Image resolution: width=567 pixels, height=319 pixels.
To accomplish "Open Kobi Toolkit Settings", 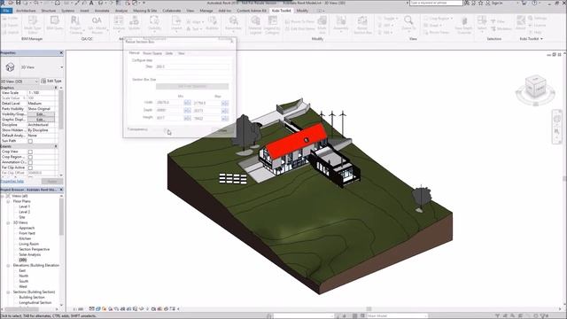I will pos(537,18).
